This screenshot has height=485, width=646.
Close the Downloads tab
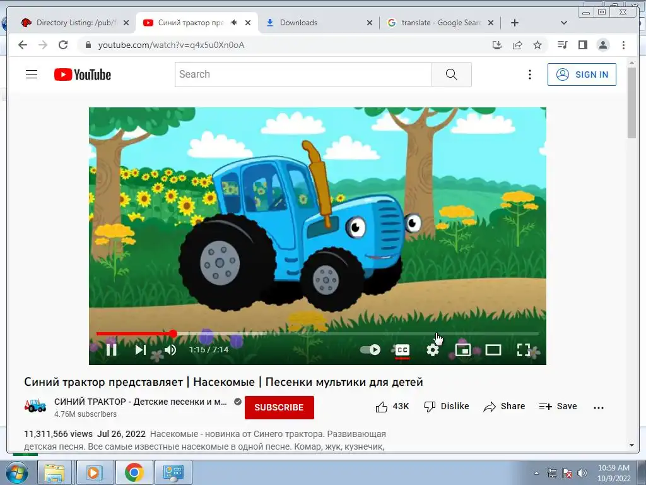370,23
